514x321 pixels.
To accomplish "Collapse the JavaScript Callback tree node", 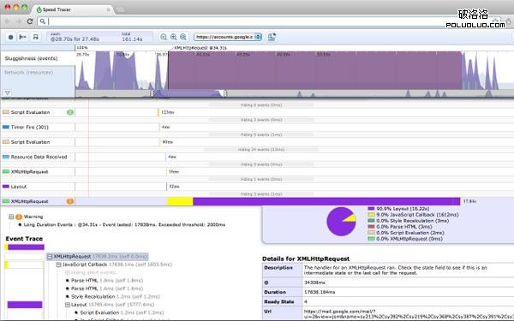I will click(58, 265).
